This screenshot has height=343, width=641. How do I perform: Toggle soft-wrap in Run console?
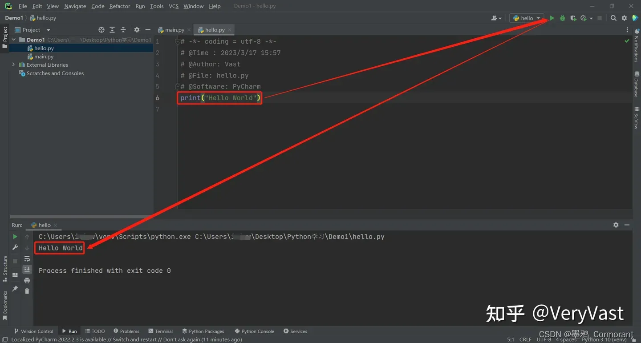point(27,258)
